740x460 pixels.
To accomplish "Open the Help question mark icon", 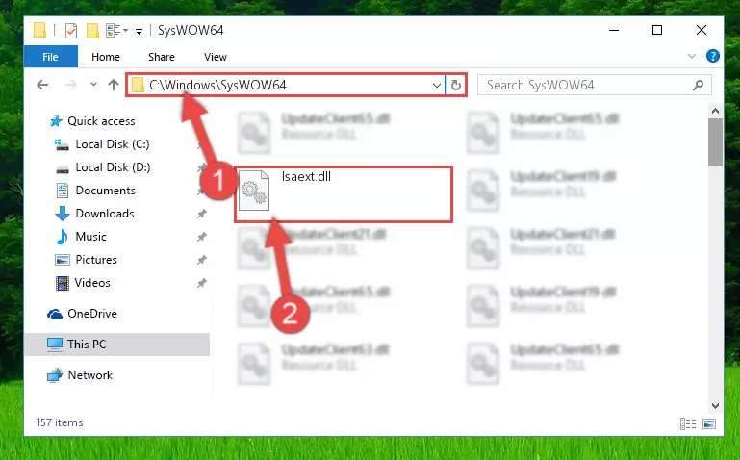I will coord(713,56).
